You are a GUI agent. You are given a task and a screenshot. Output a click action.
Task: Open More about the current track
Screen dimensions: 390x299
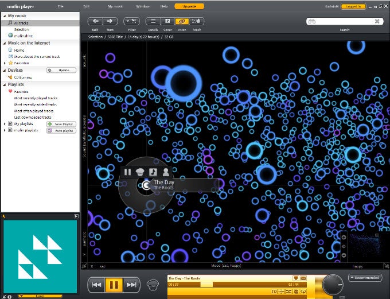pos(37,56)
